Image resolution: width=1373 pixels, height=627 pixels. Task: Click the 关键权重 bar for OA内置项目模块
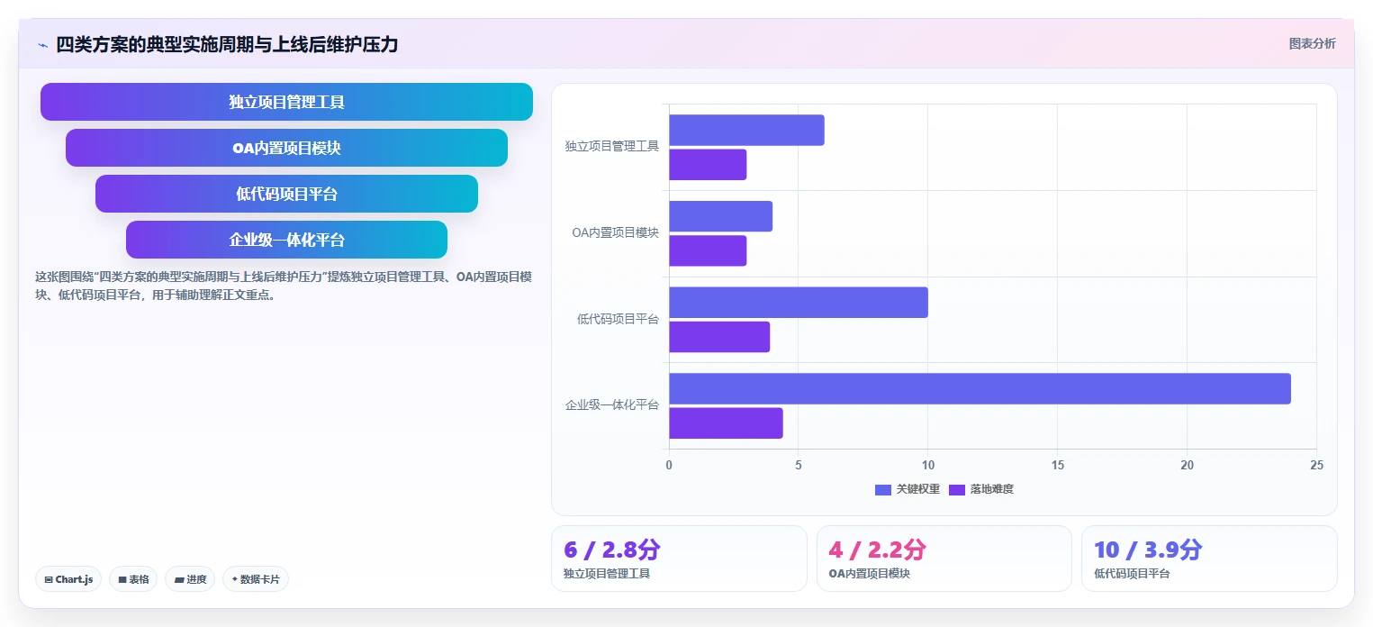click(720, 216)
